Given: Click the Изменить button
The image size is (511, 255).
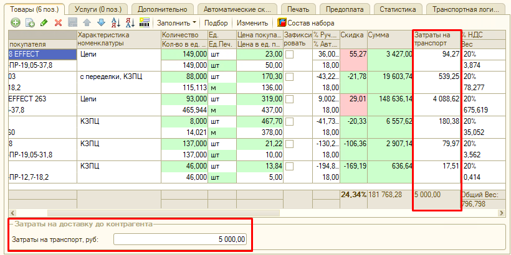Looking at the screenshot, I should (252, 23).
